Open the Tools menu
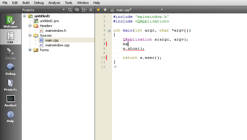 pos(68,3)
